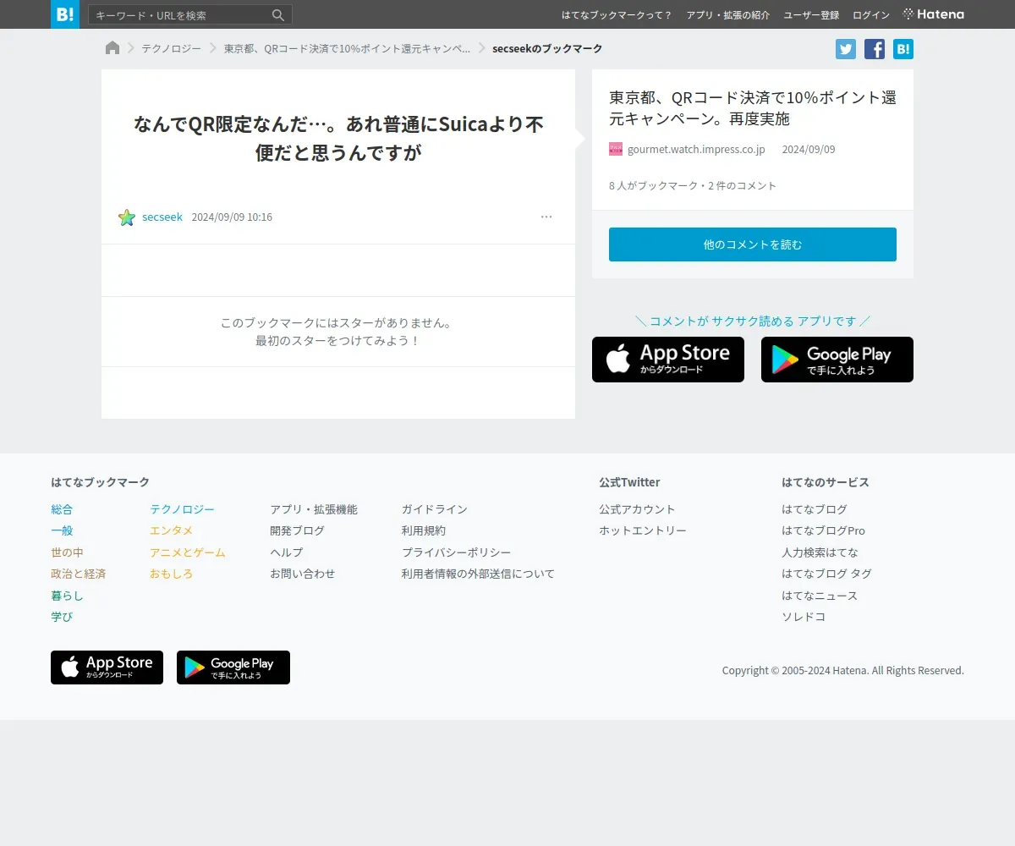The image size is (1015, 846).
Task: Click the blue B! share icon
Action: (903, 49)
